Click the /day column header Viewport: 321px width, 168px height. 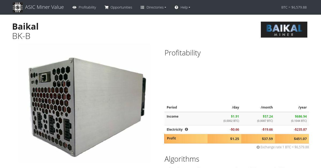(235, 107)
